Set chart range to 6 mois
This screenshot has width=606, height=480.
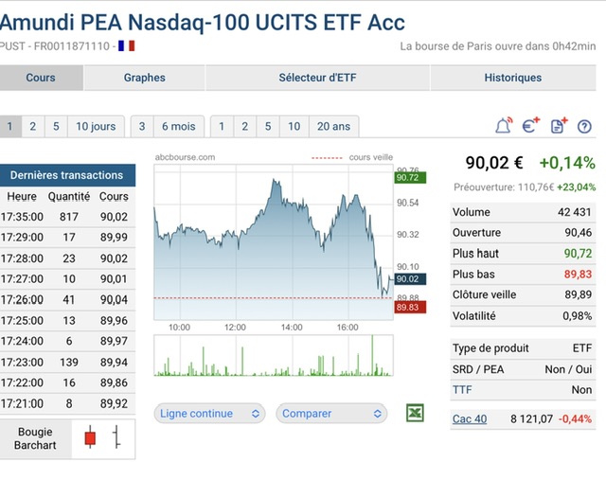178,126
